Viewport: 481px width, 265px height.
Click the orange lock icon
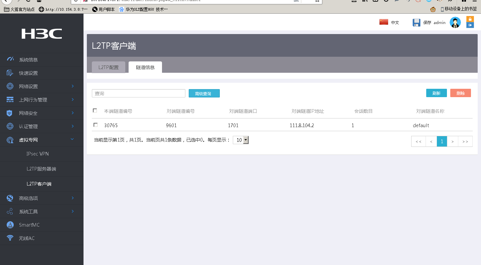[x=470, y=19]
